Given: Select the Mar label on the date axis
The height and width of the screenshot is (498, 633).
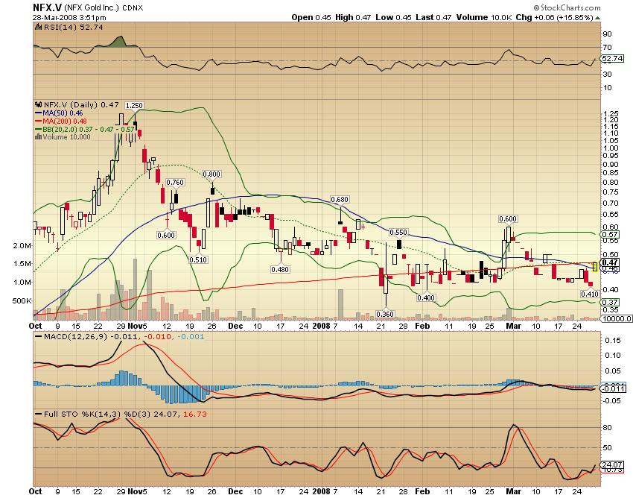Looking at the screenshot, I should click(512, 326).
